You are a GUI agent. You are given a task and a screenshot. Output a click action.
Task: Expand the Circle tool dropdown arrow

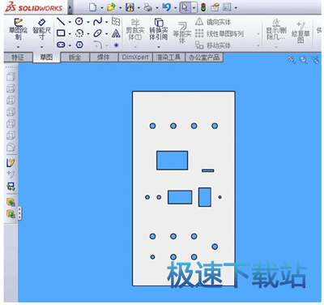[x=88, y=22]
